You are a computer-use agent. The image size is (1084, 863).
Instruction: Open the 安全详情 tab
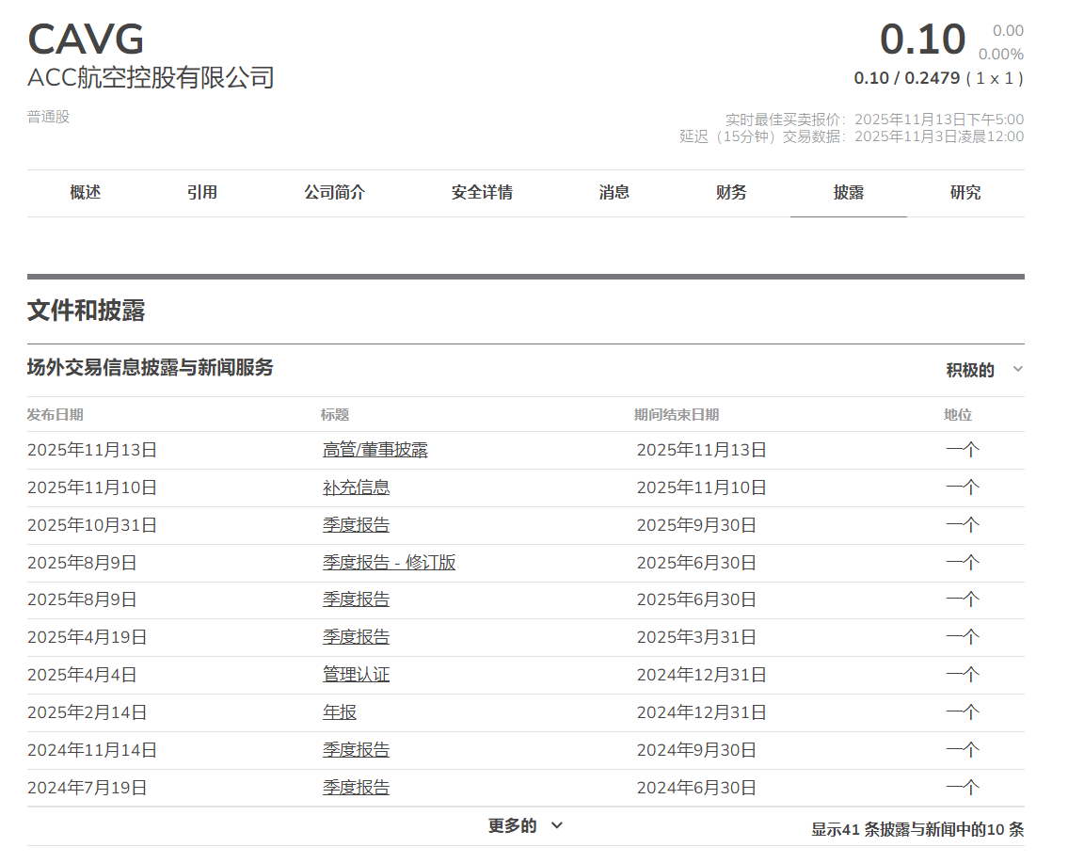click(x=481, y=193)
